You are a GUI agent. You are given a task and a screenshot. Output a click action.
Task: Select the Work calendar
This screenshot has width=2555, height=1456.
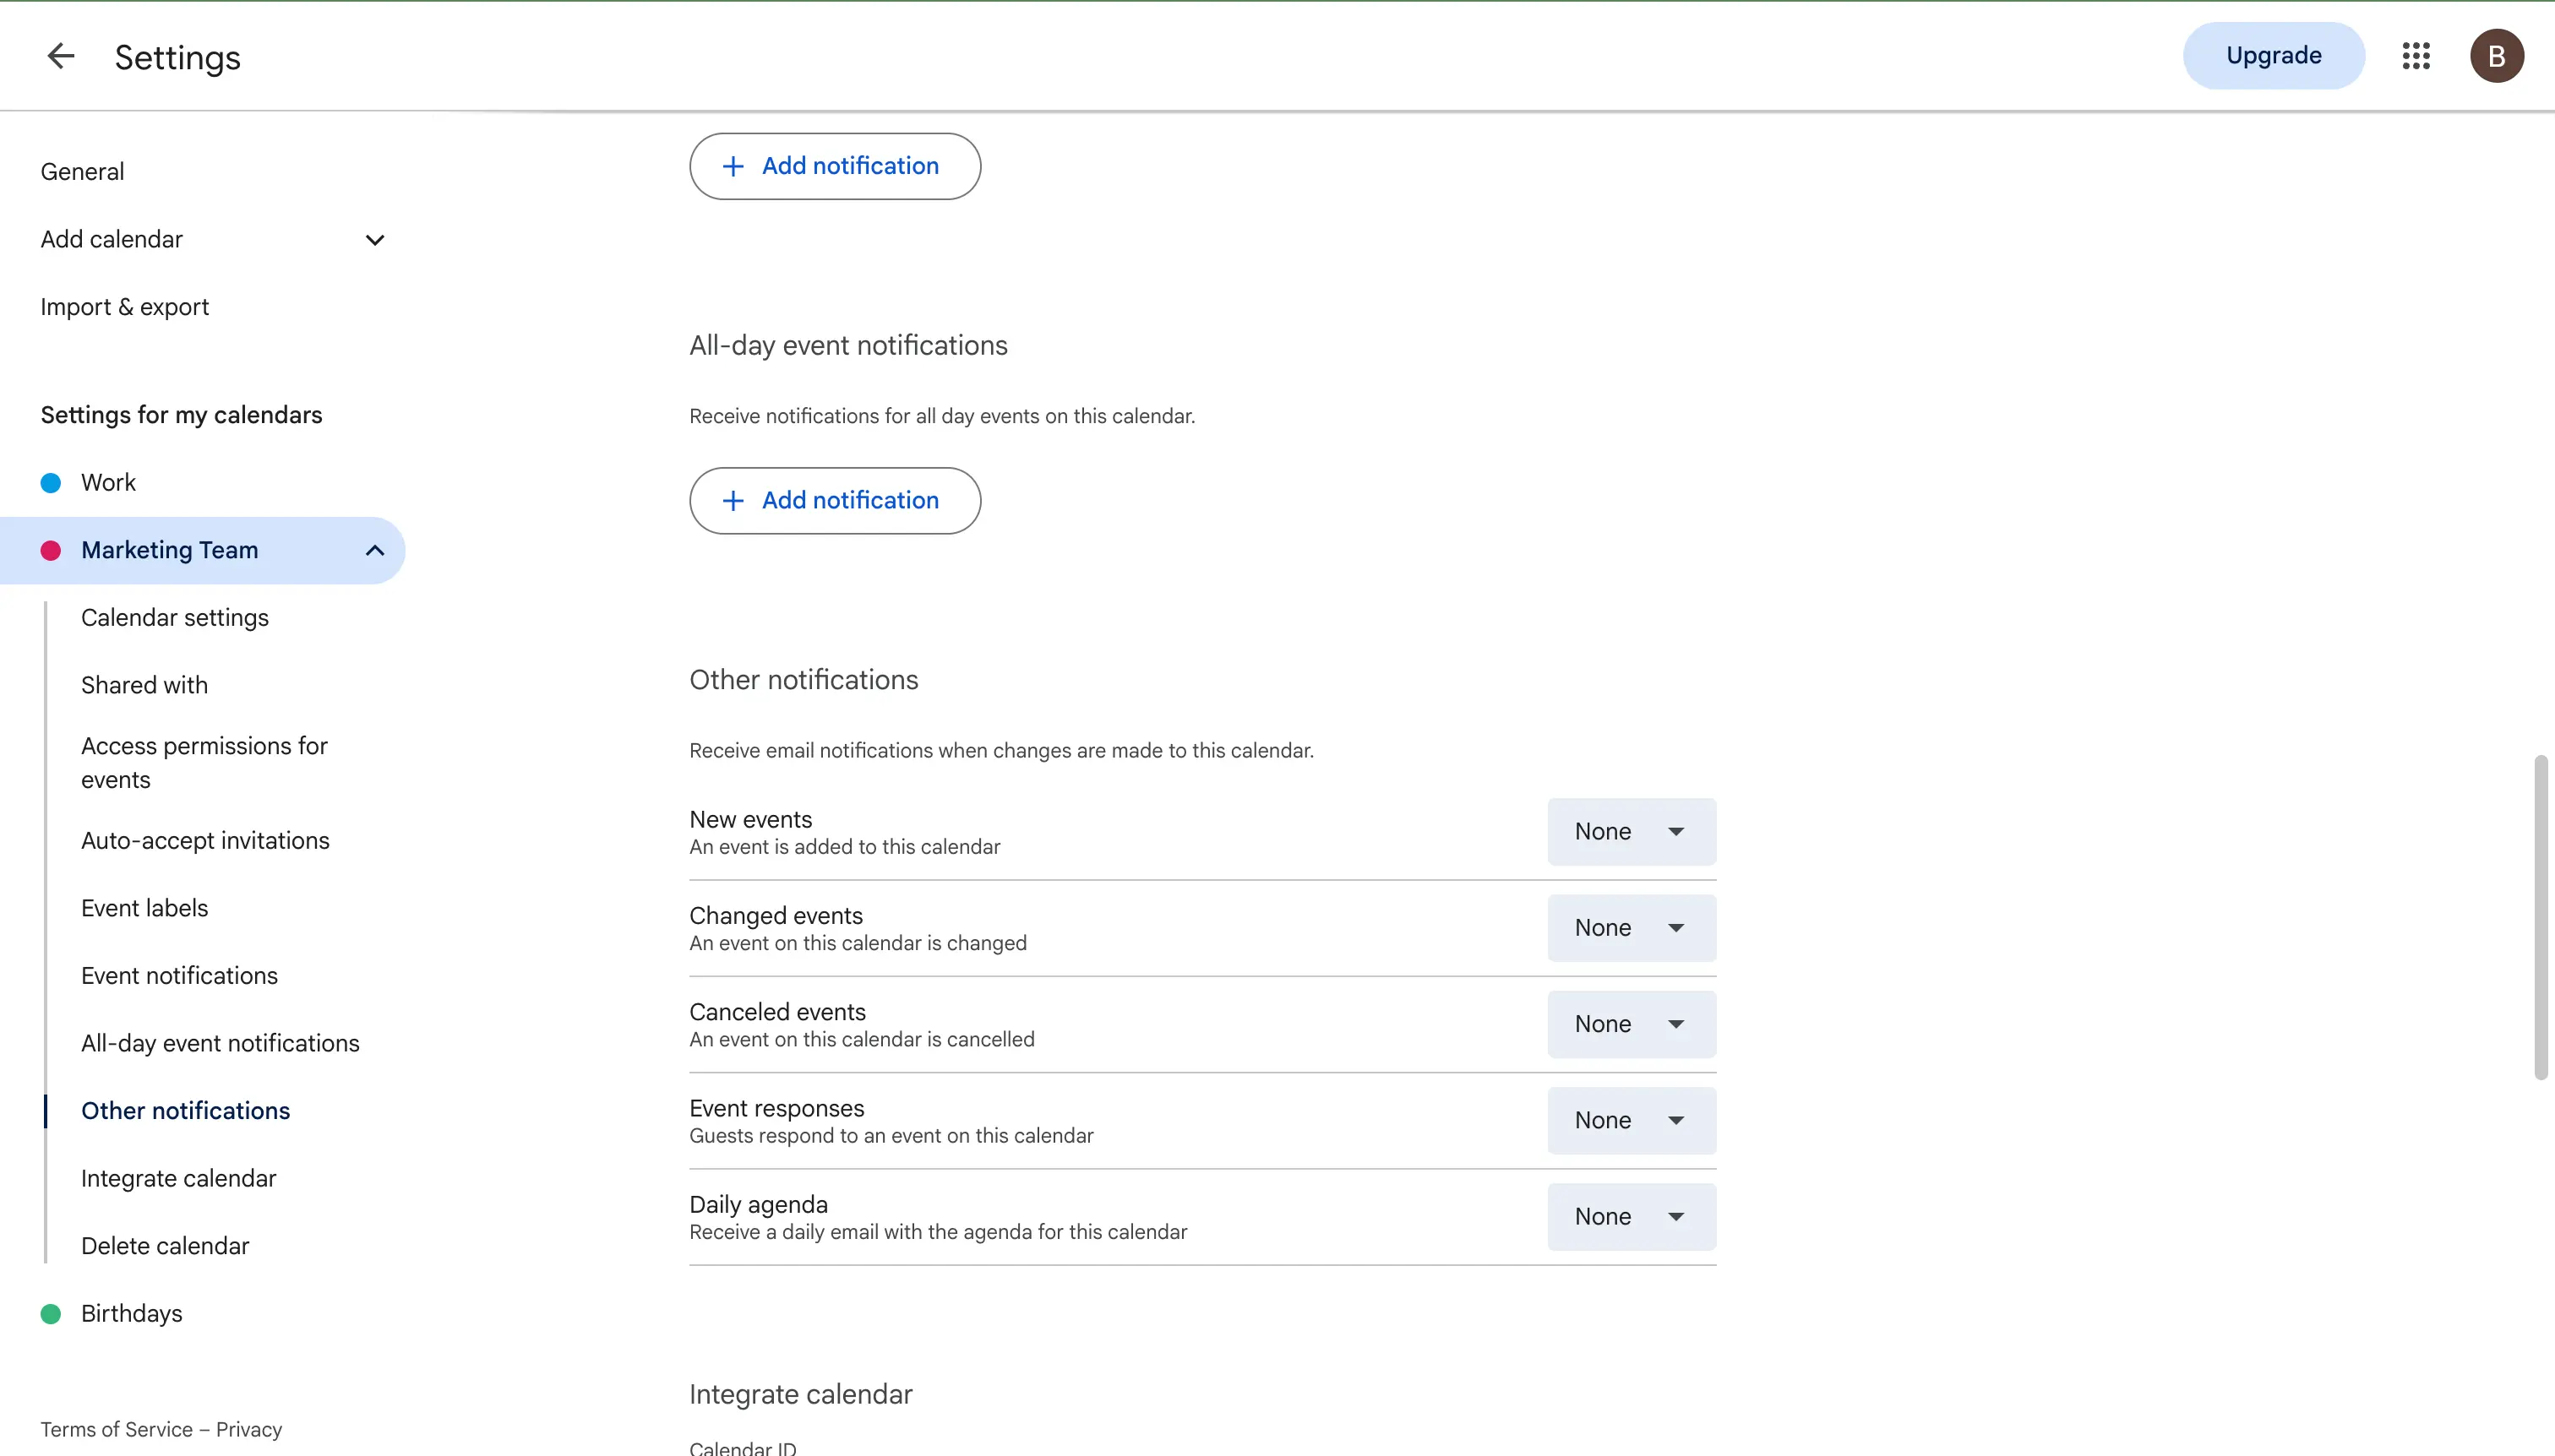click(108, 483)
